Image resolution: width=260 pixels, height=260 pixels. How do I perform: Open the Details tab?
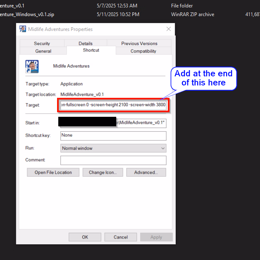[86, 43]
